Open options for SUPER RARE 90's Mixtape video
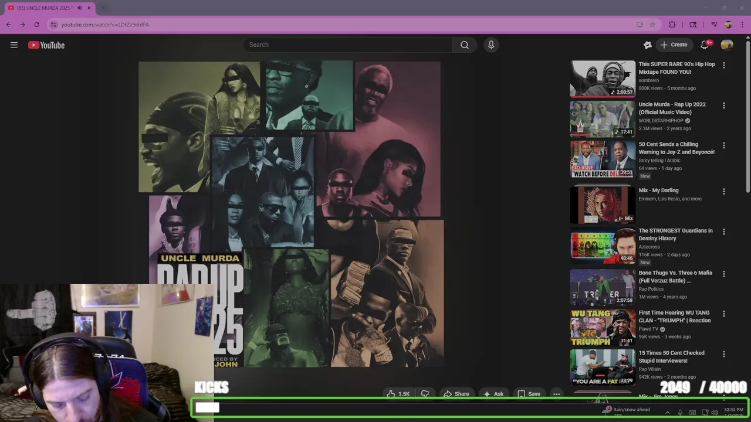The width and height of the screenshot is (751, 422). pos(724,66)
